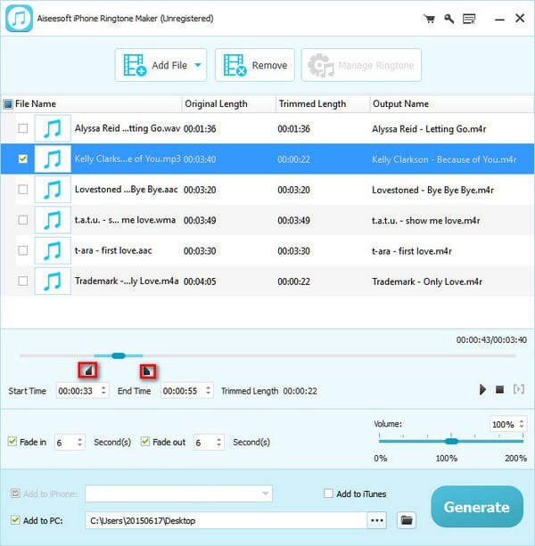Check the t-ara first love checkbox

point(23,250)
